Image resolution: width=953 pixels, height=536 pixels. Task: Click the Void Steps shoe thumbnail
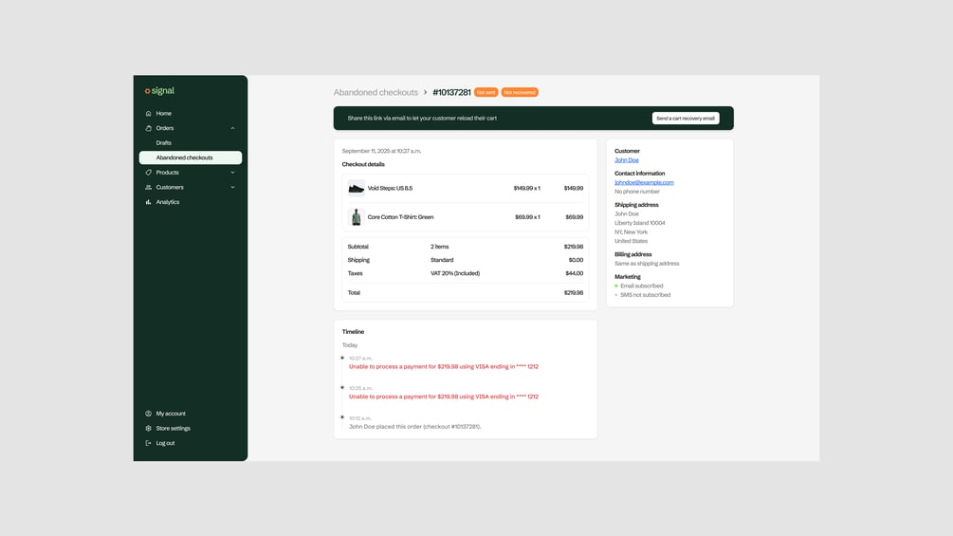[357, 189]
